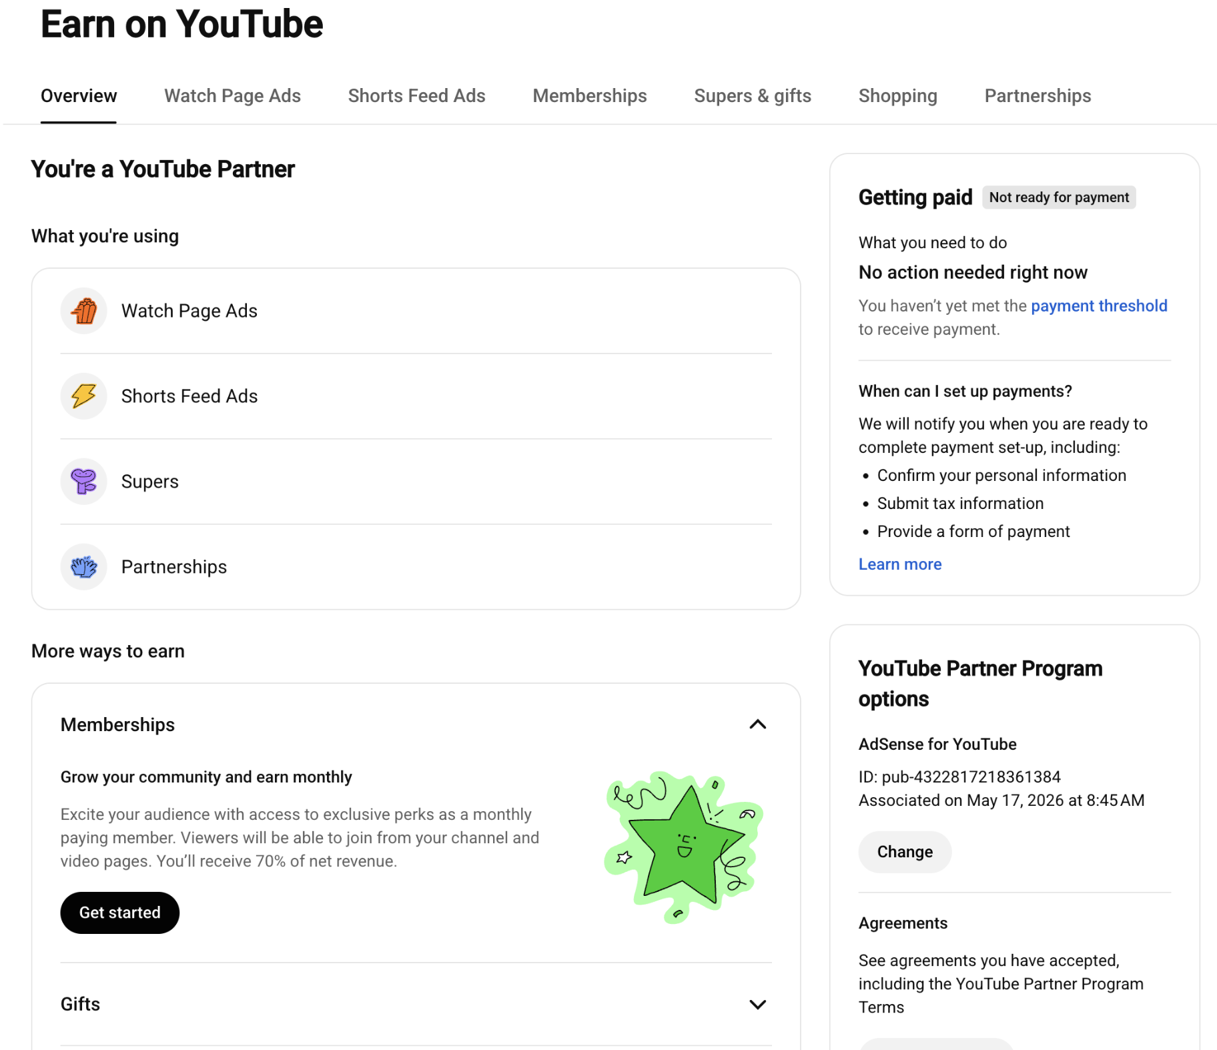The width and height of the screenshot is (1217, 1050).
Task: Click the 'Agreements' heading
Action: click(x=903, y=923)
